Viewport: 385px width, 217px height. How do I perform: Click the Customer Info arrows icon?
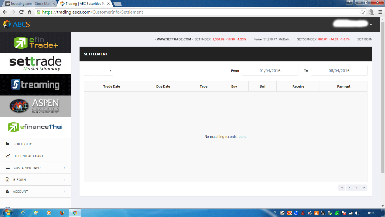pyautogui.click(x=8, y=168)
